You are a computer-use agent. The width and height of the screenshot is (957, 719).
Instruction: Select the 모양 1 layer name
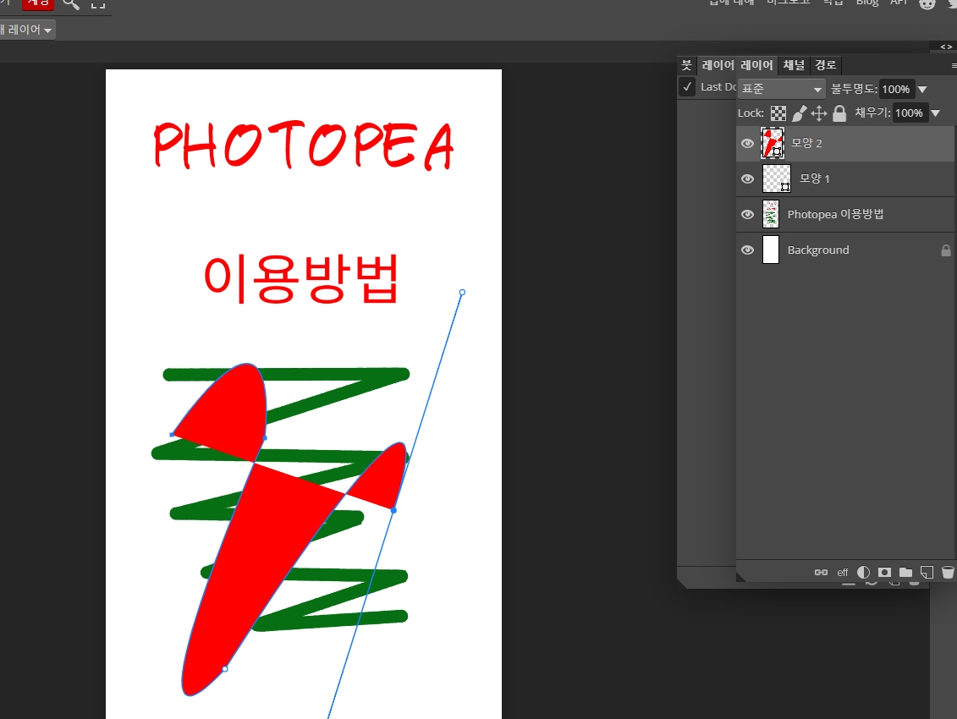[x=814, y=178]
